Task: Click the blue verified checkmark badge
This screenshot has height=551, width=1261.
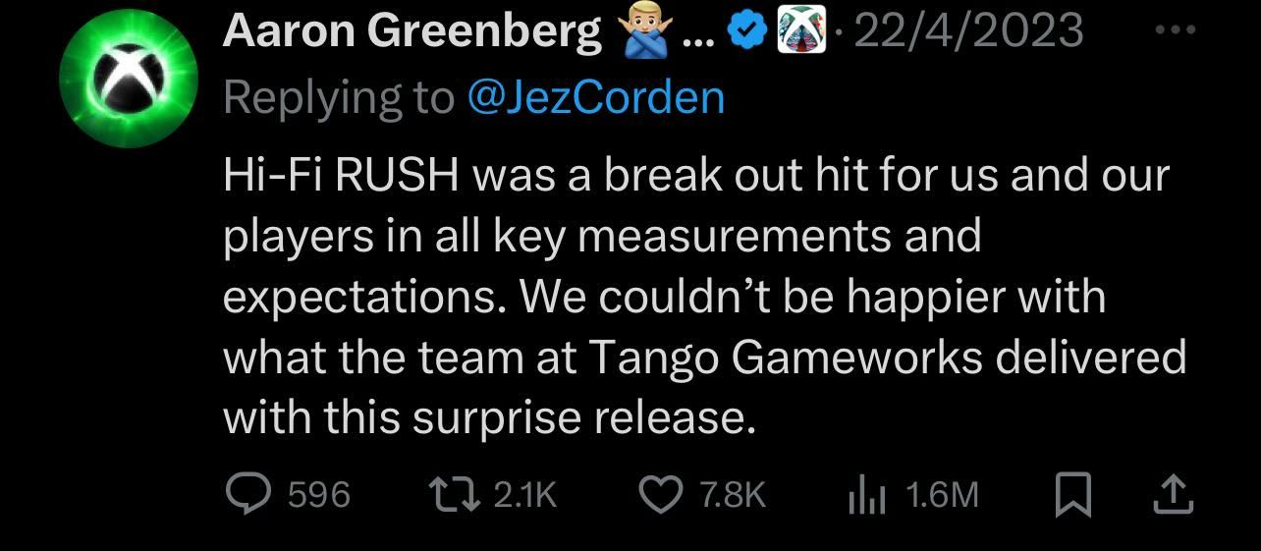Action: pos(745,32)
